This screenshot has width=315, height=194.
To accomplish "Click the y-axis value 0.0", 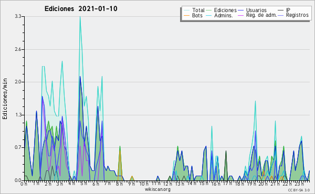I will point(18,180).
